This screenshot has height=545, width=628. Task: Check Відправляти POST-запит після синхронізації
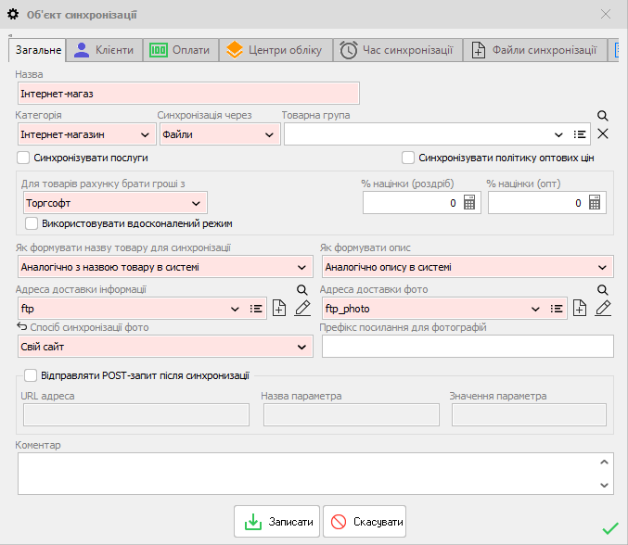pyautogui.click(x=32, y=375)
